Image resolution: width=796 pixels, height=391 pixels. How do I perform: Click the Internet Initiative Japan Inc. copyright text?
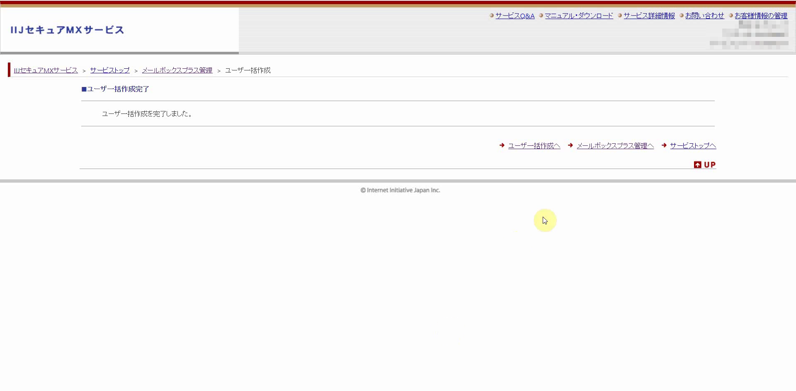coord(400,190)
